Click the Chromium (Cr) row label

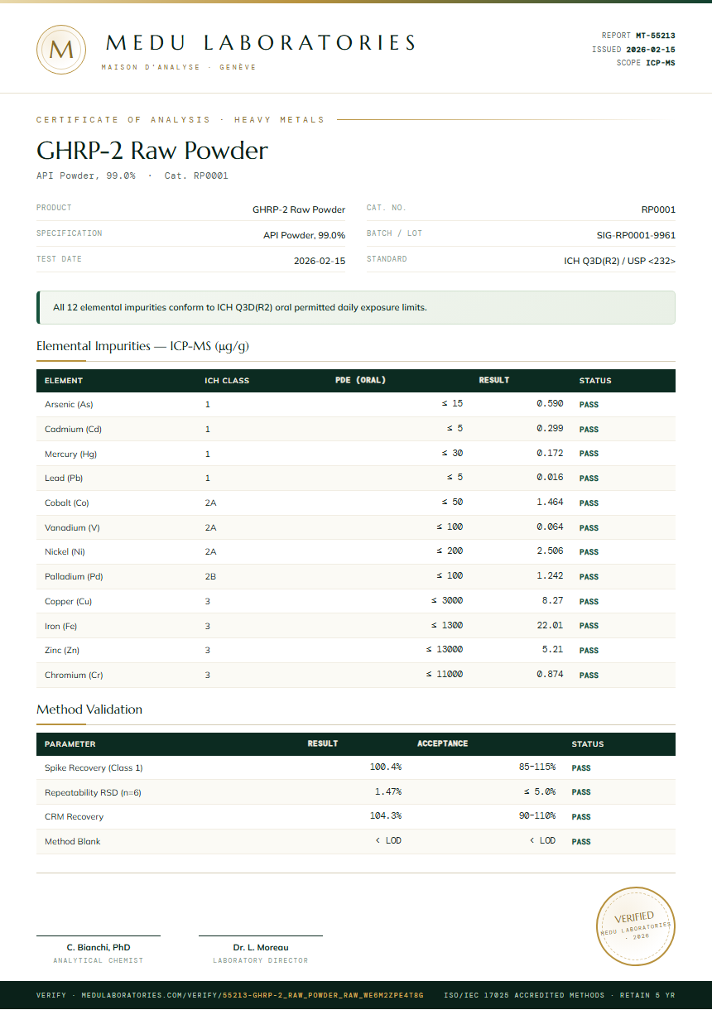pyautogui.click(x=74, y=676)
